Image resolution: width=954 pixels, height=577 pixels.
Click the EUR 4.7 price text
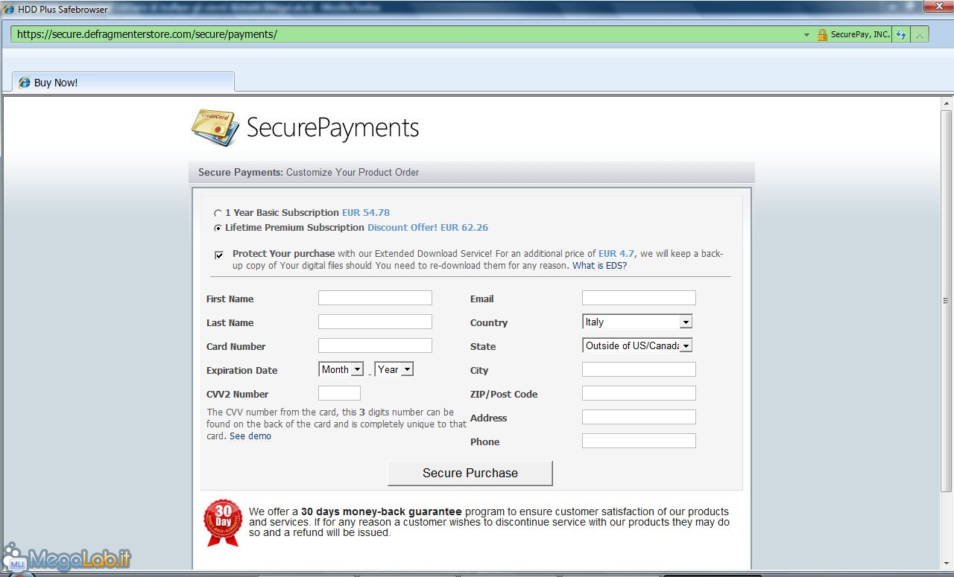point(616,254)
